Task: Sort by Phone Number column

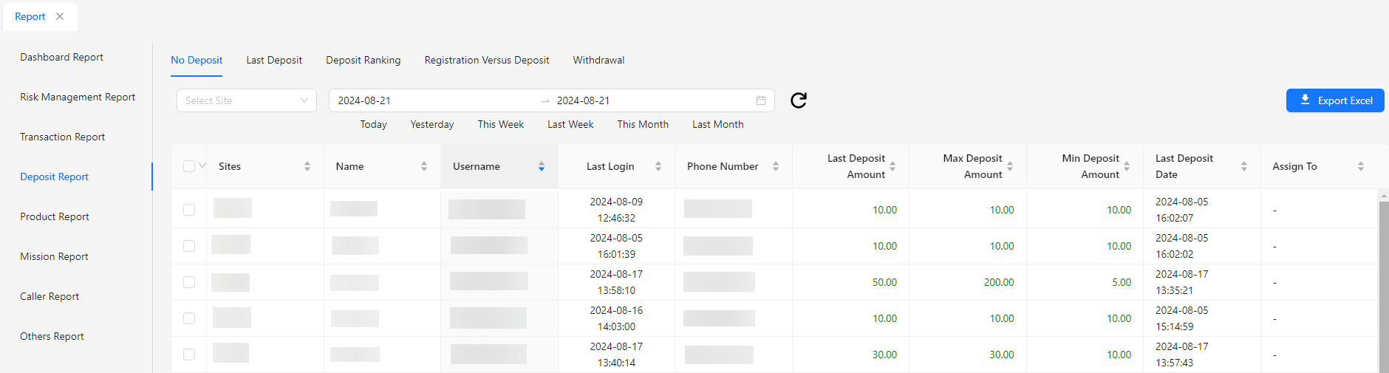Action: [x=776, y=166]
